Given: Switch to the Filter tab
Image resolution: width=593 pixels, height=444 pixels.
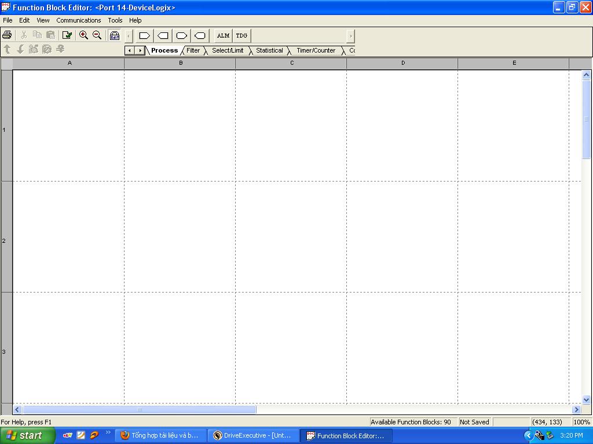Looking at the screenshot, I should tap(193, 50).
